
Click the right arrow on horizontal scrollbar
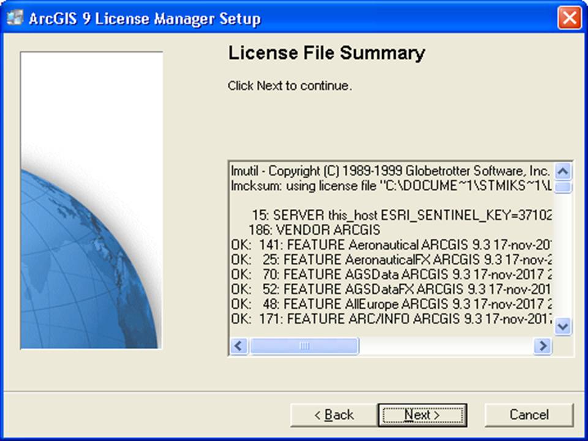(542, 346)
